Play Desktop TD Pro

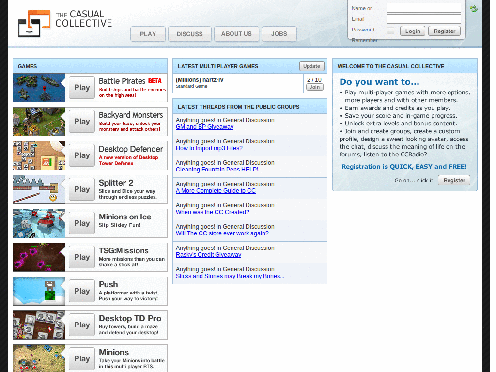pyautogui.click(x=82, y=324)
